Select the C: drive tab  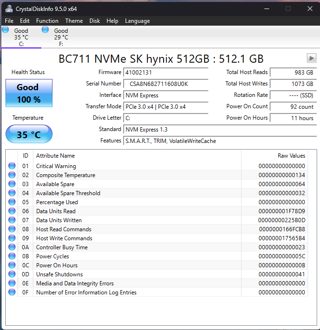coord(21,37)
